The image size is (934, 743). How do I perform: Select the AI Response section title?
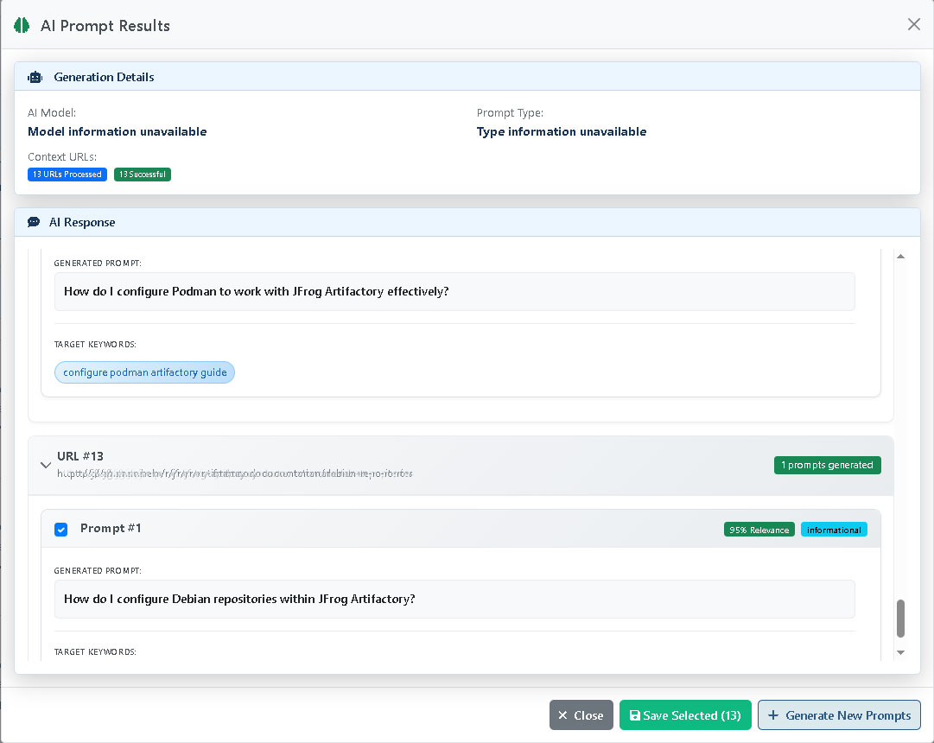82,221
